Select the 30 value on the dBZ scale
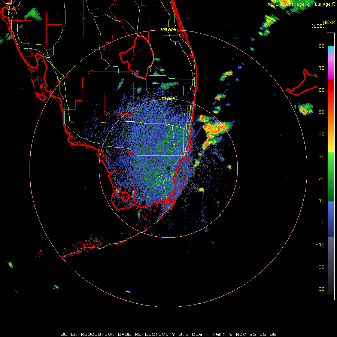This screenshot has width=337, height=337. click(x=322, y=156)
